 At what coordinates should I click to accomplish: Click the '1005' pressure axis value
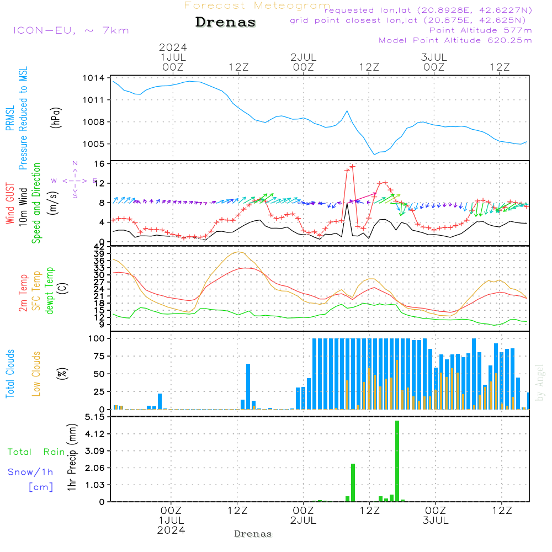click(94, 144)
